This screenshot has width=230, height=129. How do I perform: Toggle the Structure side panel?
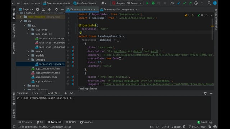(x=14, y=31)
